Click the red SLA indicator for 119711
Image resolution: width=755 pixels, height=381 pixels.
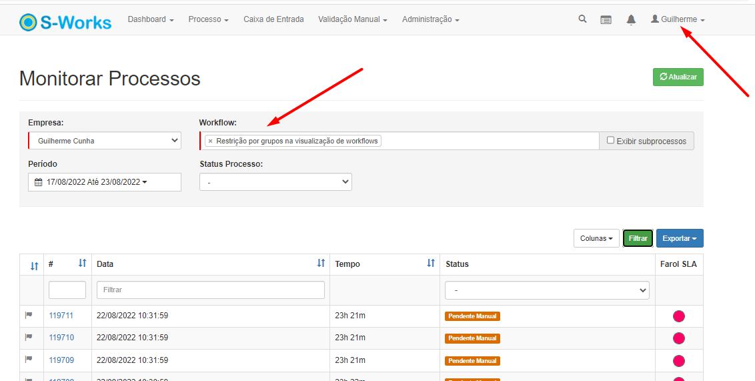679,316
